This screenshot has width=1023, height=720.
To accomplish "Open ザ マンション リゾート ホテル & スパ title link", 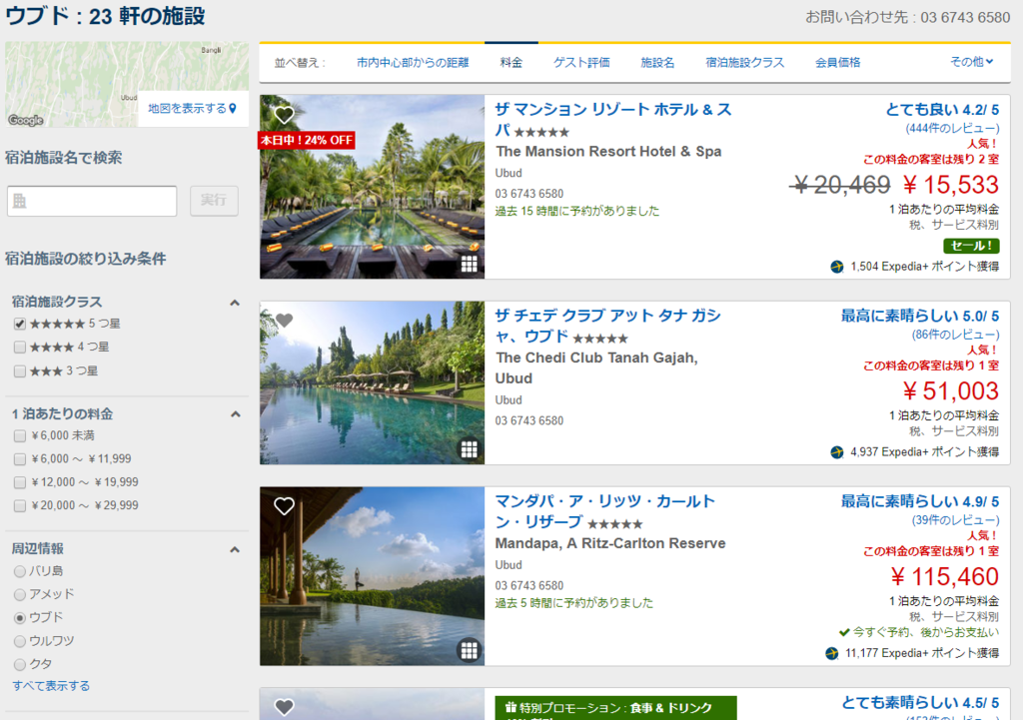I will (613, 120).
